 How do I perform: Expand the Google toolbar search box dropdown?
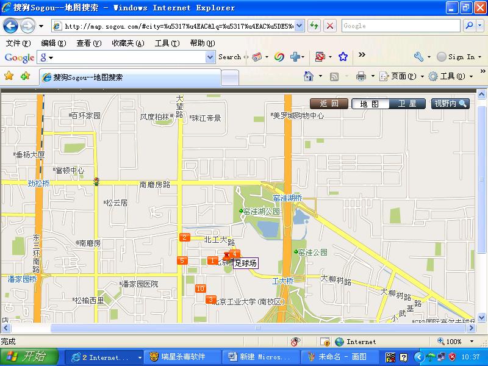210,57
